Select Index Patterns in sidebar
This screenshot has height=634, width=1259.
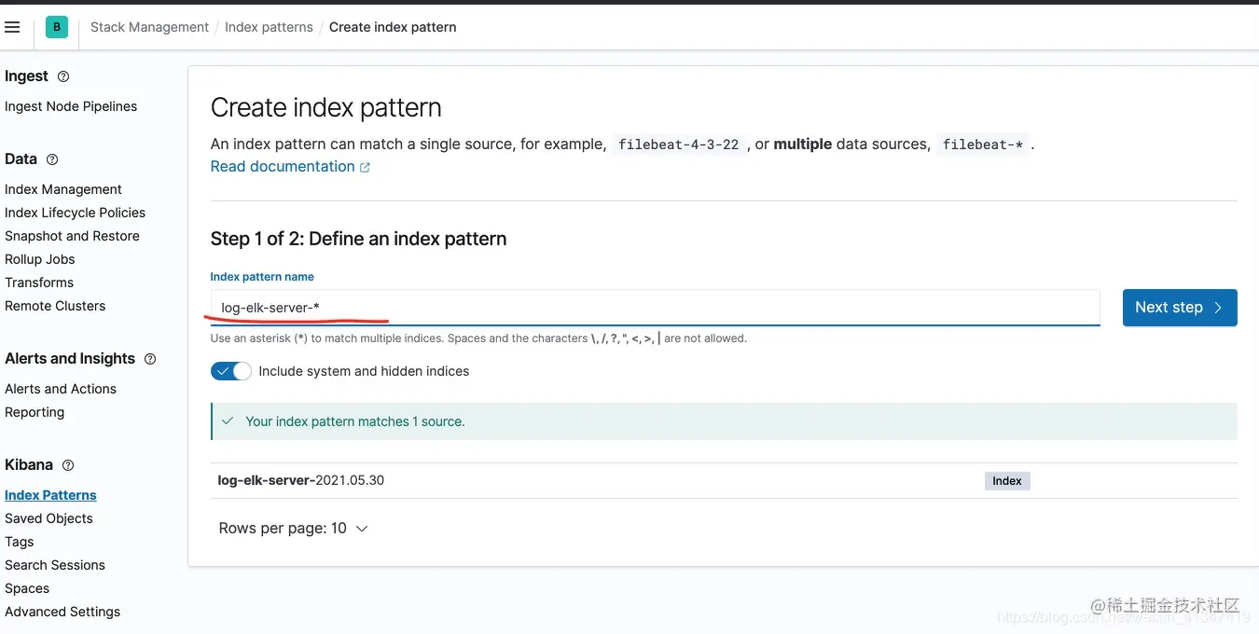50,495
